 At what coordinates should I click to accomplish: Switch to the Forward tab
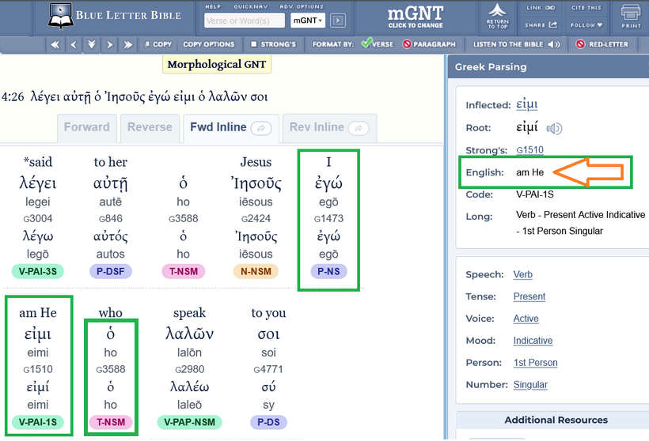tap(87, 128)
